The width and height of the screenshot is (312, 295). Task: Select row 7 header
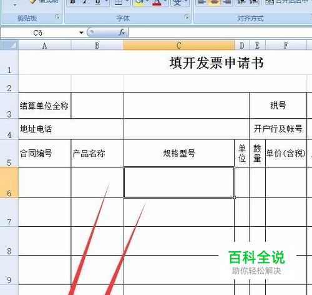[x=9, y=212]
